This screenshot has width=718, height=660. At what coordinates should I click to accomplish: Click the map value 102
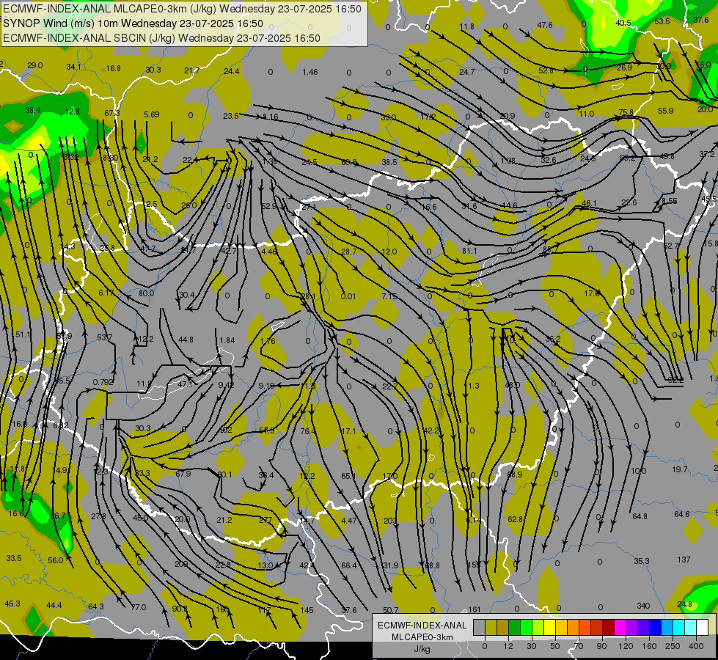pos(226,430)
